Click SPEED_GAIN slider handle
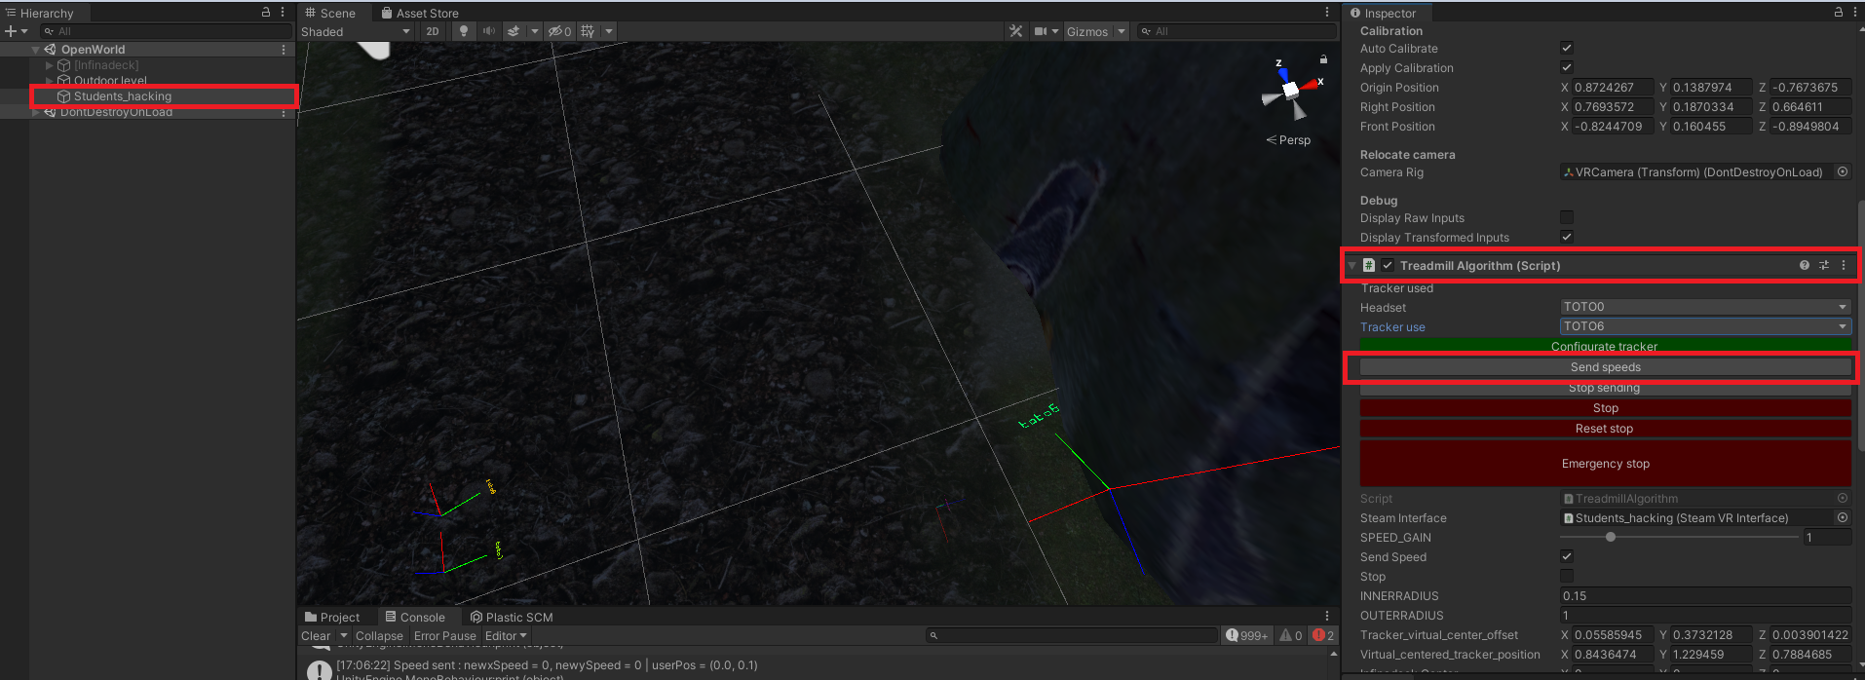 pos(1611,537)
